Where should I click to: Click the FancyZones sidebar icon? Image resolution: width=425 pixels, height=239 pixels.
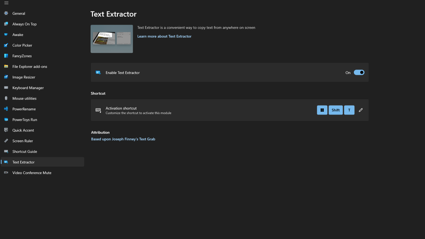6,56
